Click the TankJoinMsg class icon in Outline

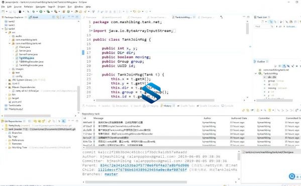pyautogui.click(x=260, y=73)
